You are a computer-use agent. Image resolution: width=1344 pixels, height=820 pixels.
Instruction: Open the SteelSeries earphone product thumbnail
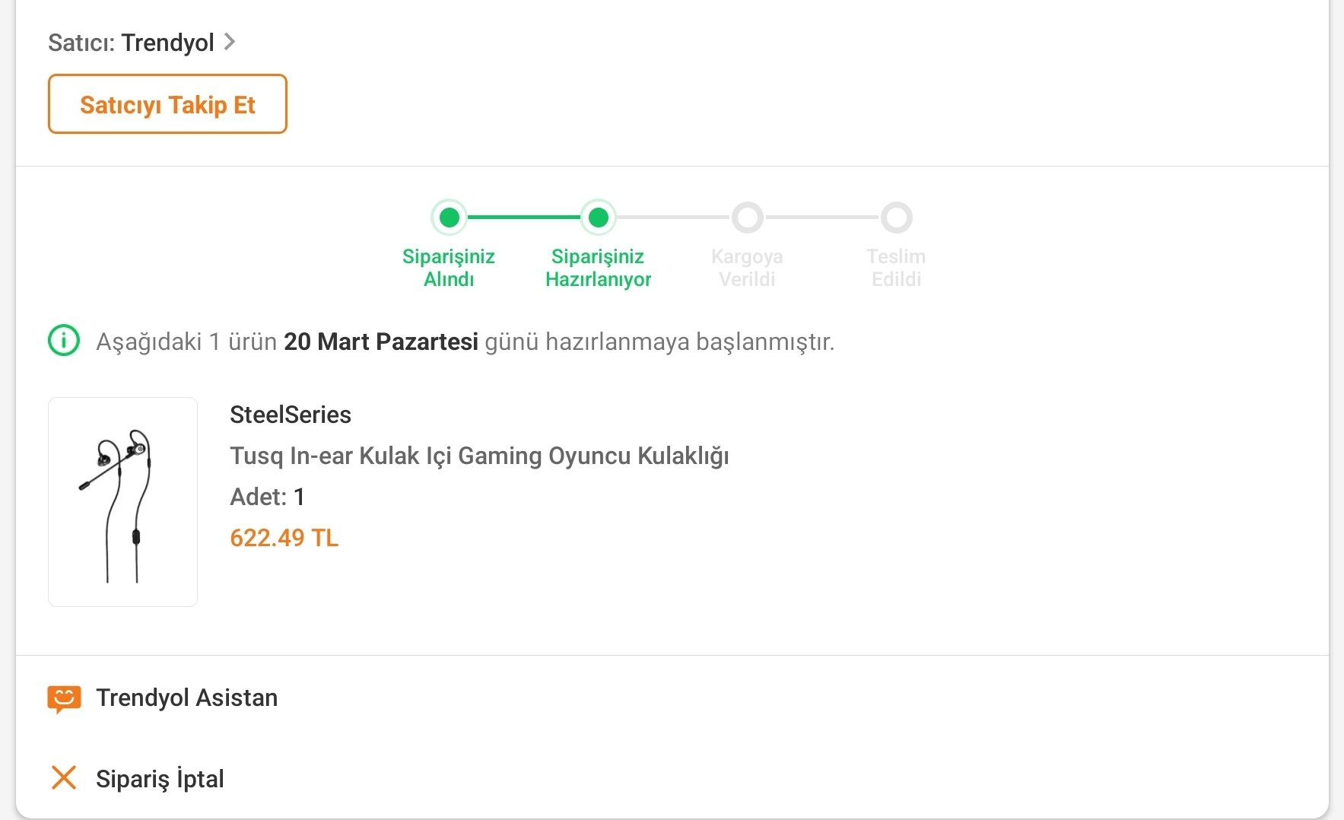pyautogui.click(x=122, y=502)
